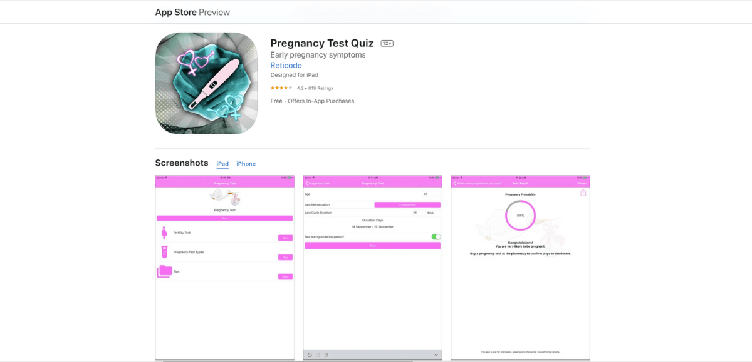The image size is (752, 362).
Task: Click the undo arrow in keyboard bar
Action: [x=310, y=355]
